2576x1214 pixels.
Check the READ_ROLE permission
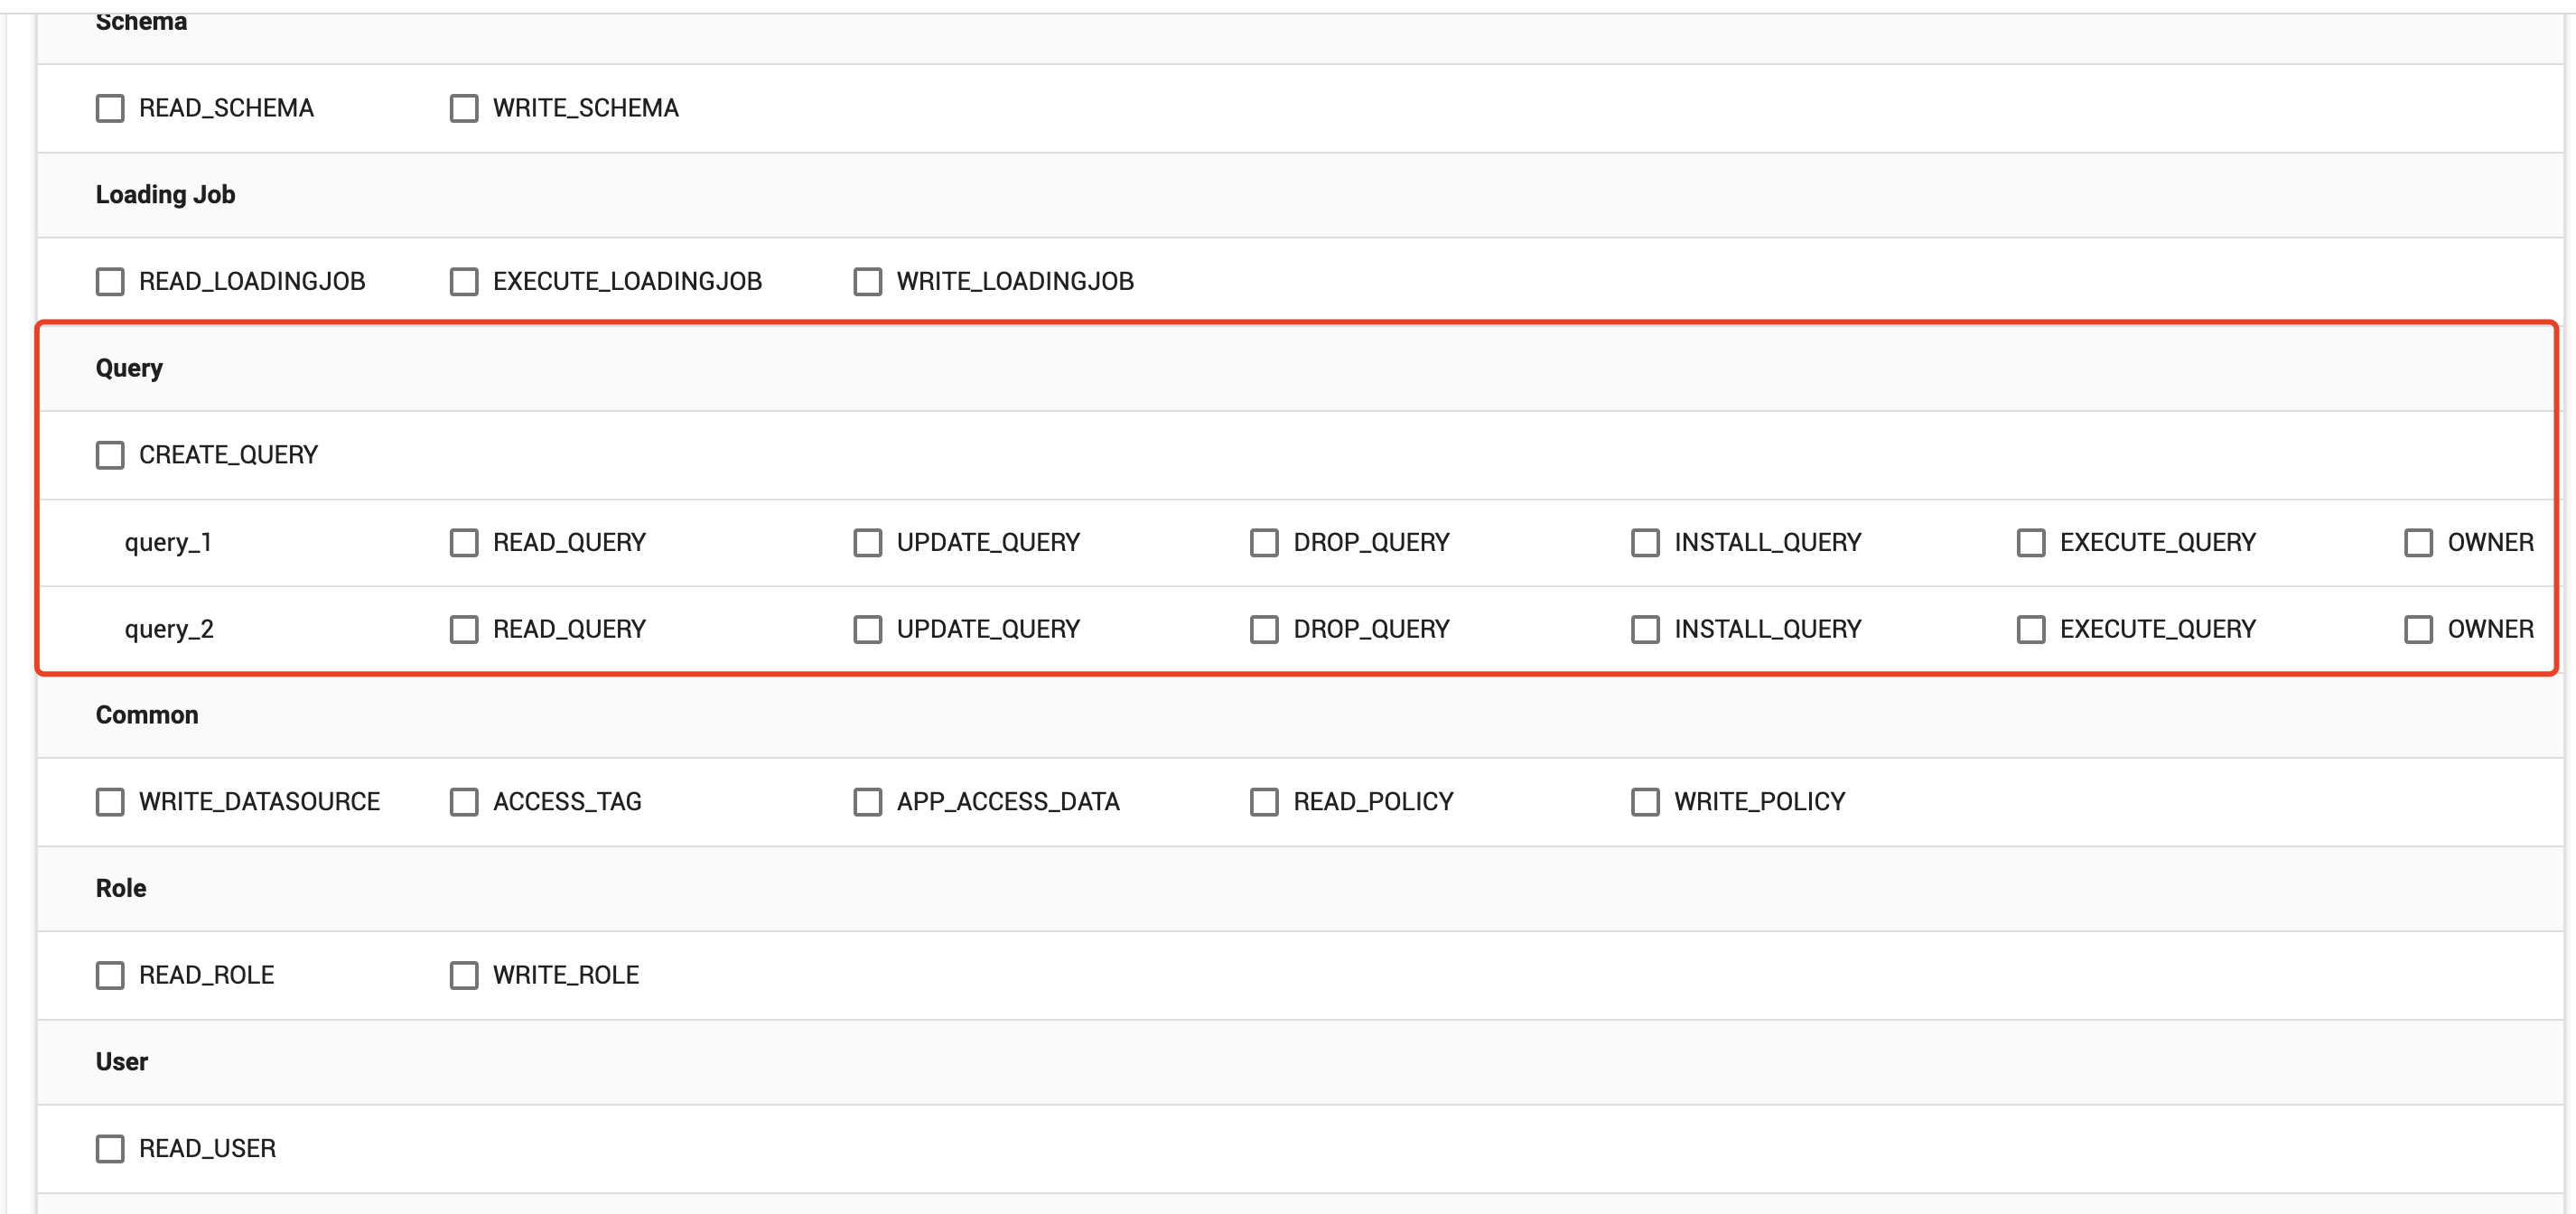pos(109,975)
